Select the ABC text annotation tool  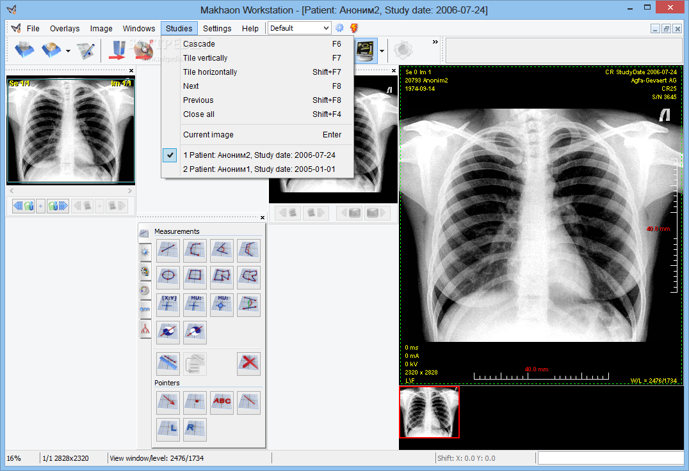[222, 403]
